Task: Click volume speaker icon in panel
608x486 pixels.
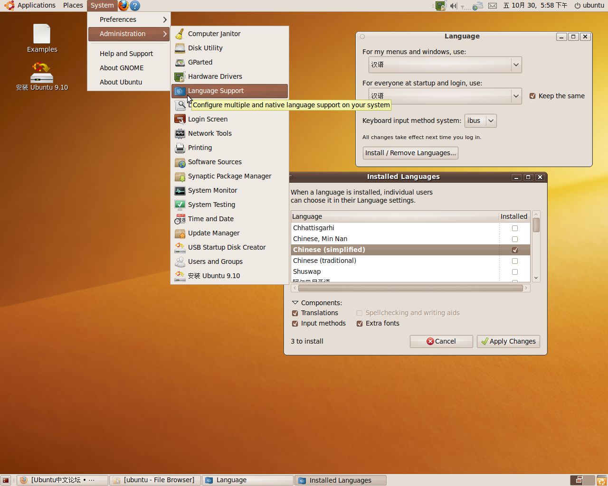Action: 453,6
